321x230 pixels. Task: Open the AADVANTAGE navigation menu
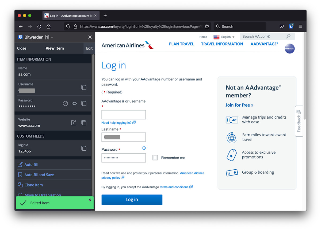pyautogui.click(x=264, y=44)
